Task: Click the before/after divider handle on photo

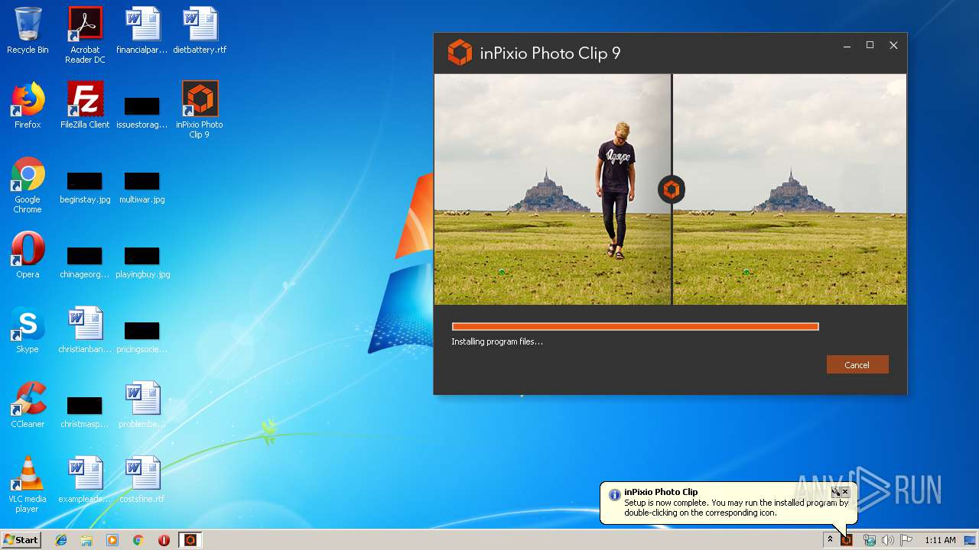Action: coord(672,189)
